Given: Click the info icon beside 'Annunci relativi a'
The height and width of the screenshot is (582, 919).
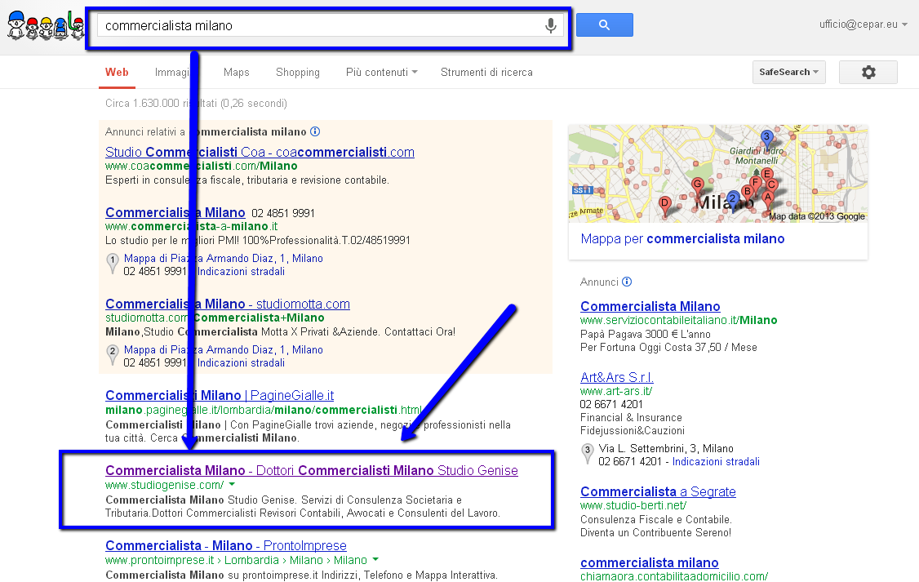Looking at the screenshot, I should [x=315, y=131].
